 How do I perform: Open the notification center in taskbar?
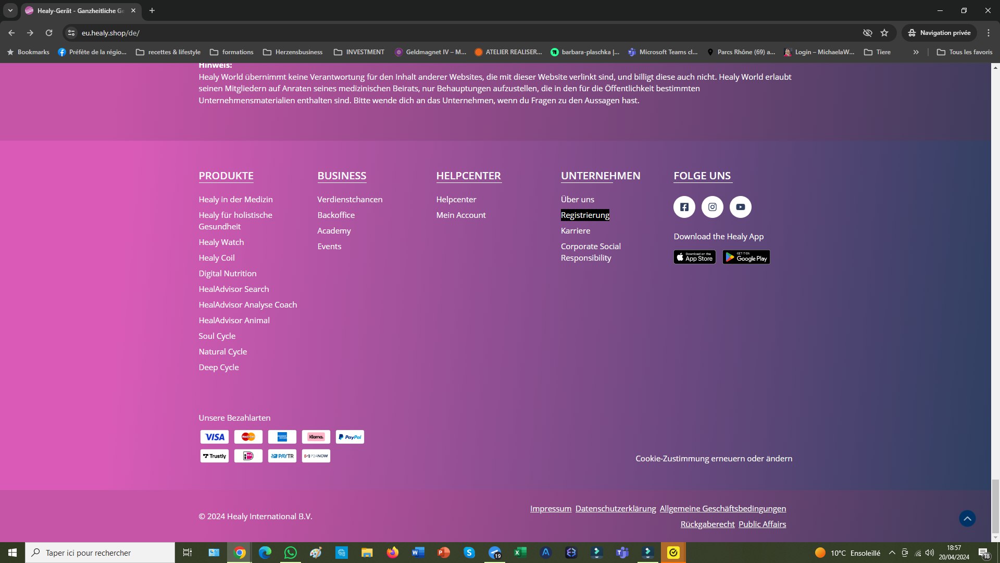(x=984, y=553)
